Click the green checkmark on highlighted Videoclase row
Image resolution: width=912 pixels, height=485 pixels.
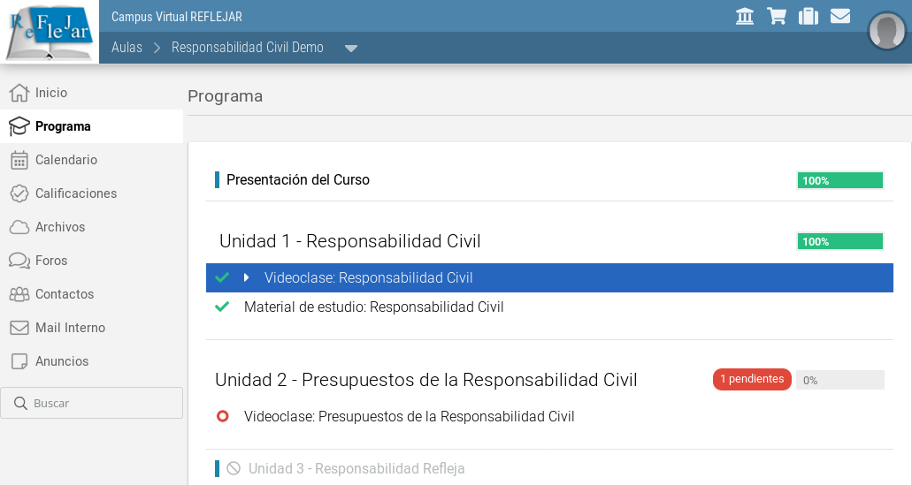tap(222, 277)
